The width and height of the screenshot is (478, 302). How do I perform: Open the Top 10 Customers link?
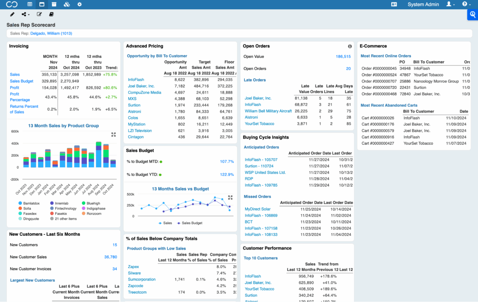[x=260, y=258]
